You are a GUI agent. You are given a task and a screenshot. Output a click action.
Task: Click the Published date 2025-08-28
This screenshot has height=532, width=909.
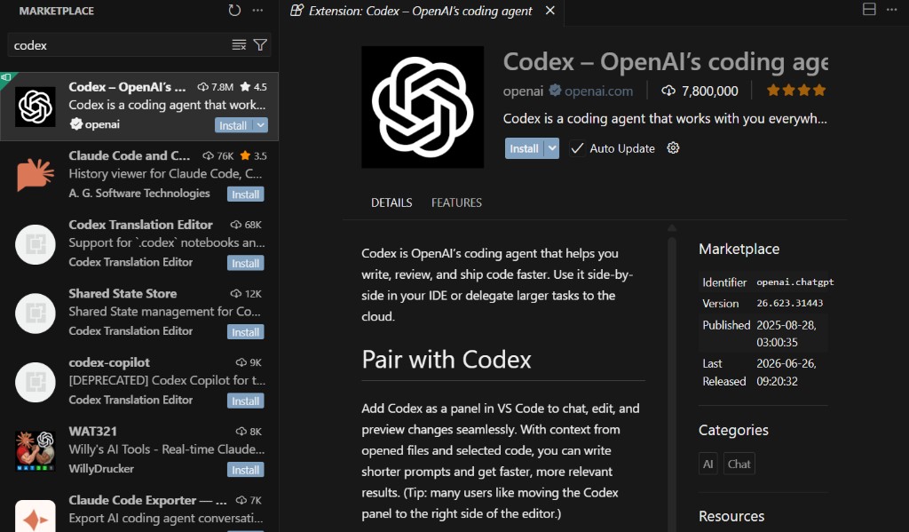[786, 334]
